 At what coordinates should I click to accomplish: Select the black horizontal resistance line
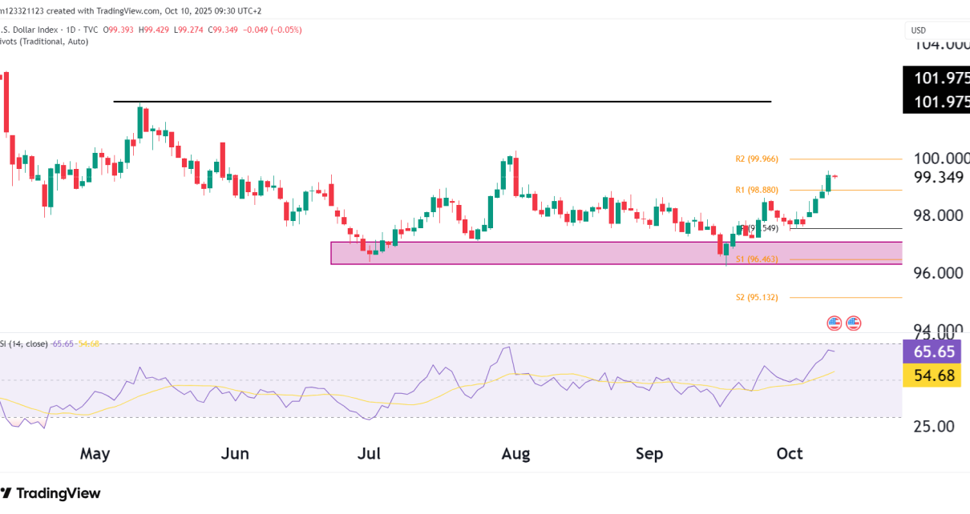click(441, 102)
